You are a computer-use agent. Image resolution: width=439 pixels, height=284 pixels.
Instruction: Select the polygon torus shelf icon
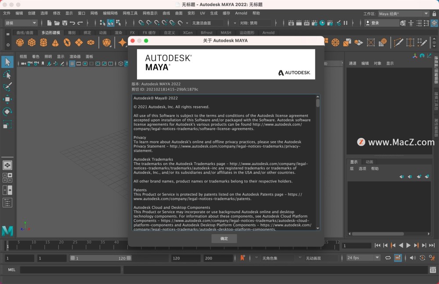click(67, 42)
